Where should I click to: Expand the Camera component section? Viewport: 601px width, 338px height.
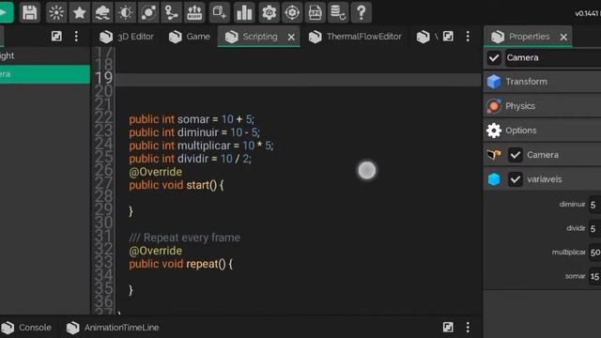pos(542,155)
